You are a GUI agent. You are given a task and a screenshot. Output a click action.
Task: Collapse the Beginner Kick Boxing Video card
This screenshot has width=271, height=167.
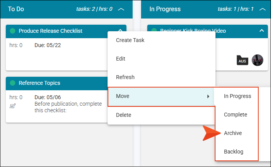(262, 30)
